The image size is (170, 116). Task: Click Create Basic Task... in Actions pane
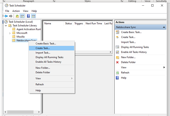(131, 32)
